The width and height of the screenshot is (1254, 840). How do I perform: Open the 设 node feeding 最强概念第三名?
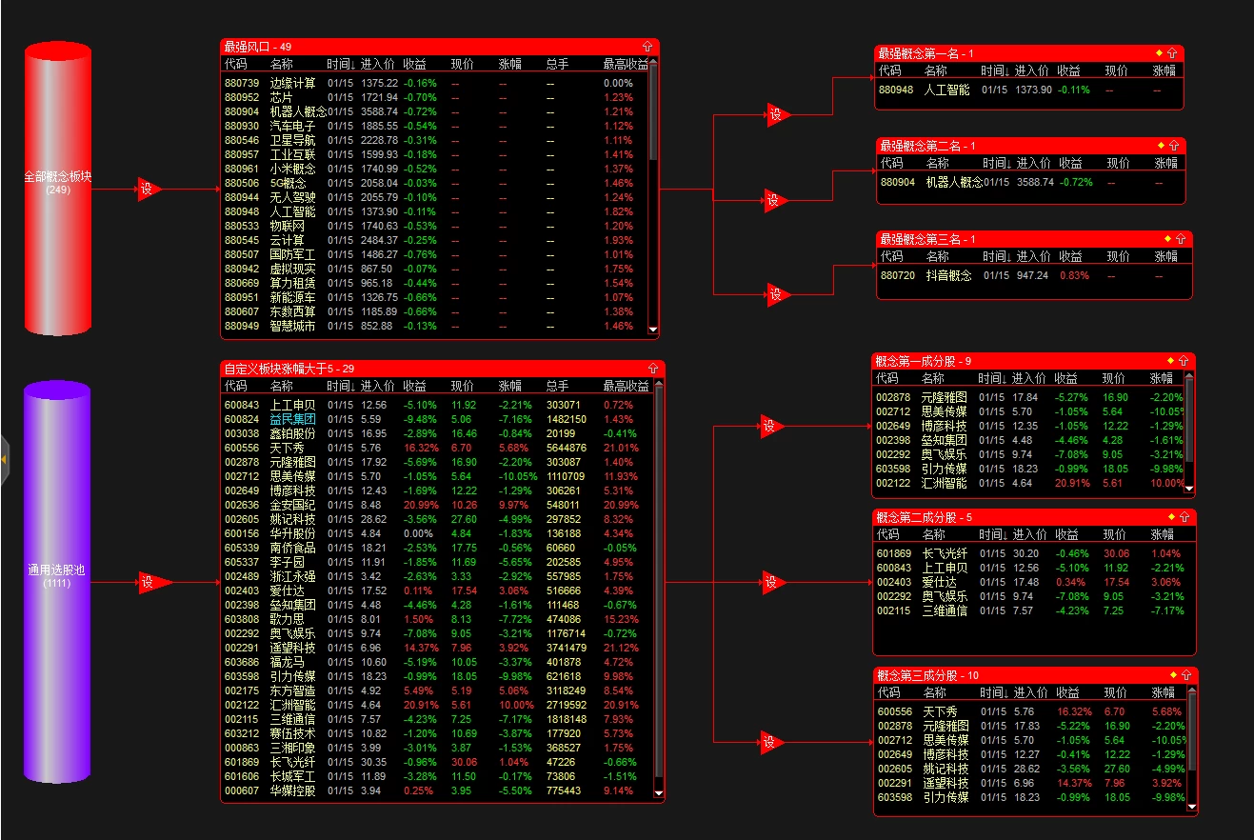(777, 295)
